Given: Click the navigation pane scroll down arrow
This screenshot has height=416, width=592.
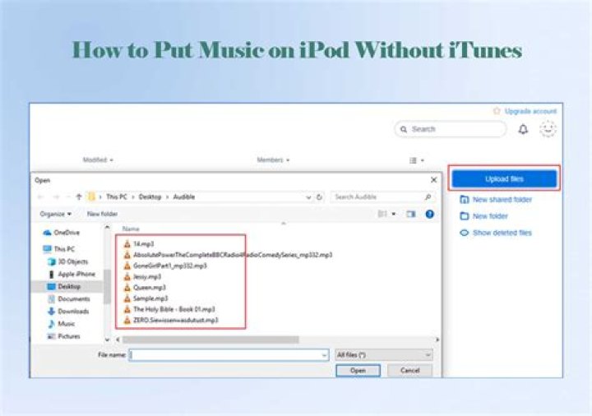Looking at the screenshot, I should coord(107,340).
